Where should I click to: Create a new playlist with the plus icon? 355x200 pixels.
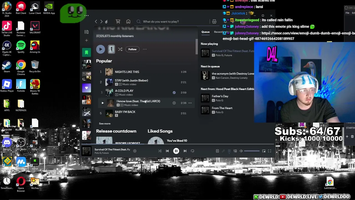(86, 40)
